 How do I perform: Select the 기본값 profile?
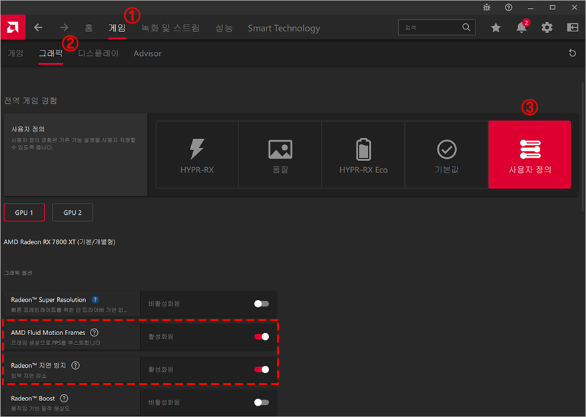coord(447,154)
